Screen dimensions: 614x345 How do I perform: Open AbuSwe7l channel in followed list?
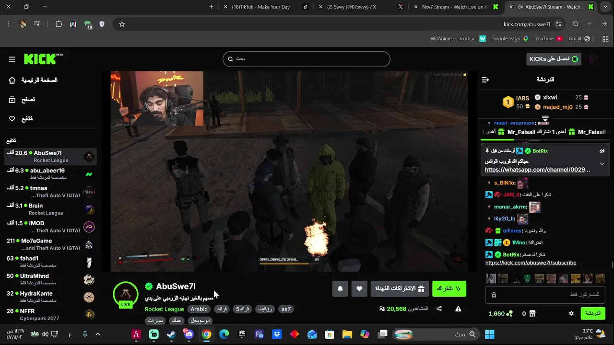click(x=50, y=156)
